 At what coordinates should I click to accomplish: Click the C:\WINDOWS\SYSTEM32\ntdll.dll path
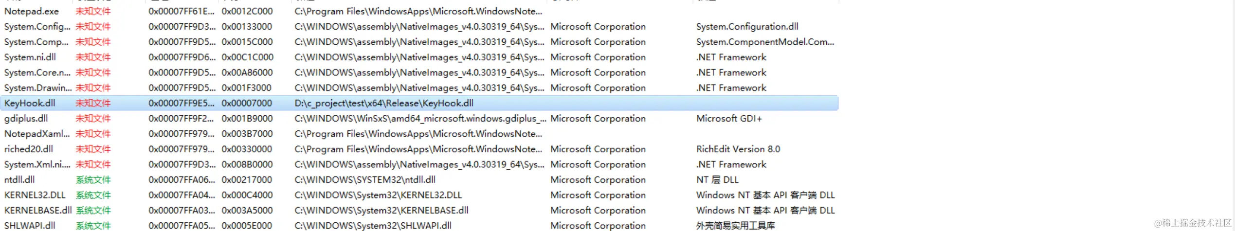[x=365, y=179]
